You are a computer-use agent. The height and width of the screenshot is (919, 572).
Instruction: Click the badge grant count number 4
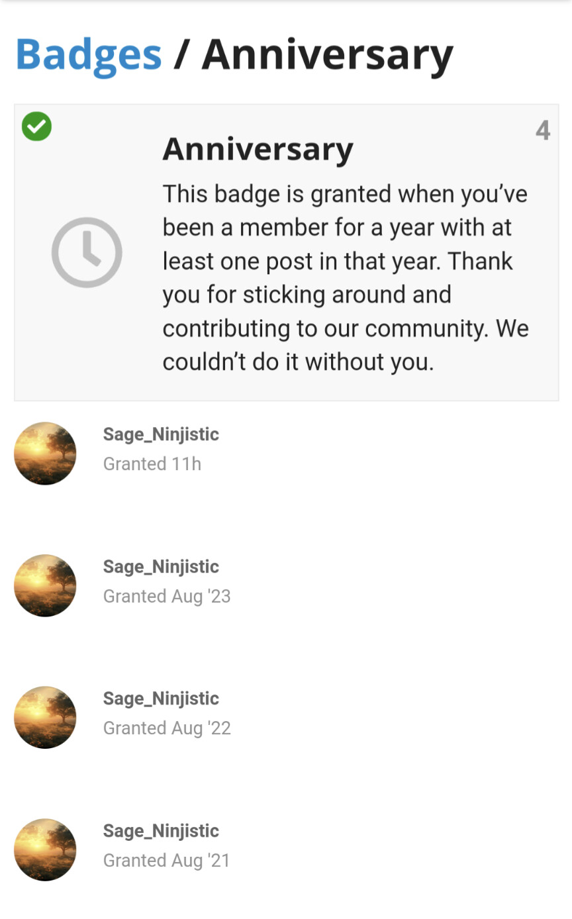point(543,130)
